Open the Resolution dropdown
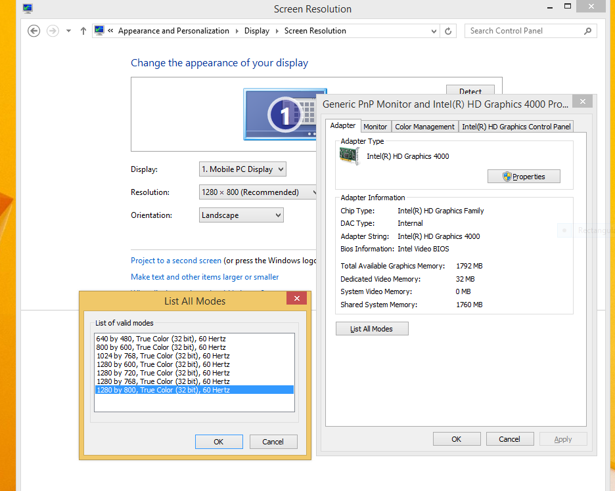The width and height of the screenshot is (615, 491). pyautogui.click(x=258, y=192)
